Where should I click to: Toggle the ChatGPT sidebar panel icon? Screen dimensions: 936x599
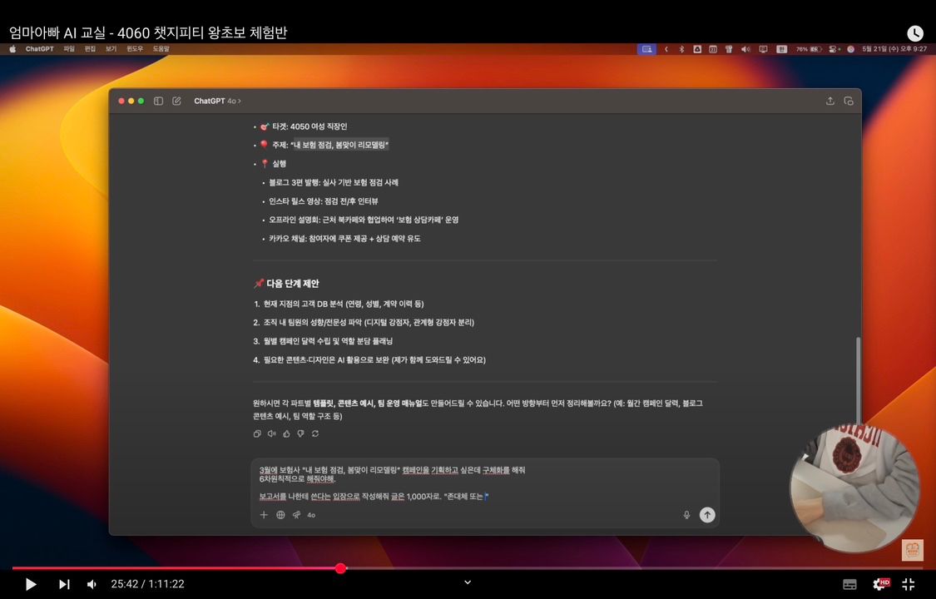158,101
